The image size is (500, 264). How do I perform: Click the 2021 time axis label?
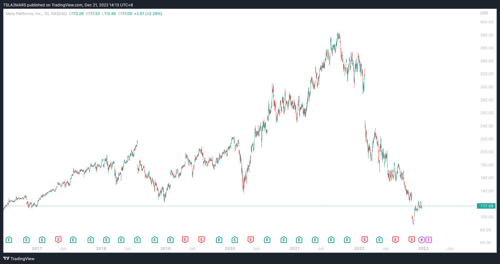[x=294, y=249]
